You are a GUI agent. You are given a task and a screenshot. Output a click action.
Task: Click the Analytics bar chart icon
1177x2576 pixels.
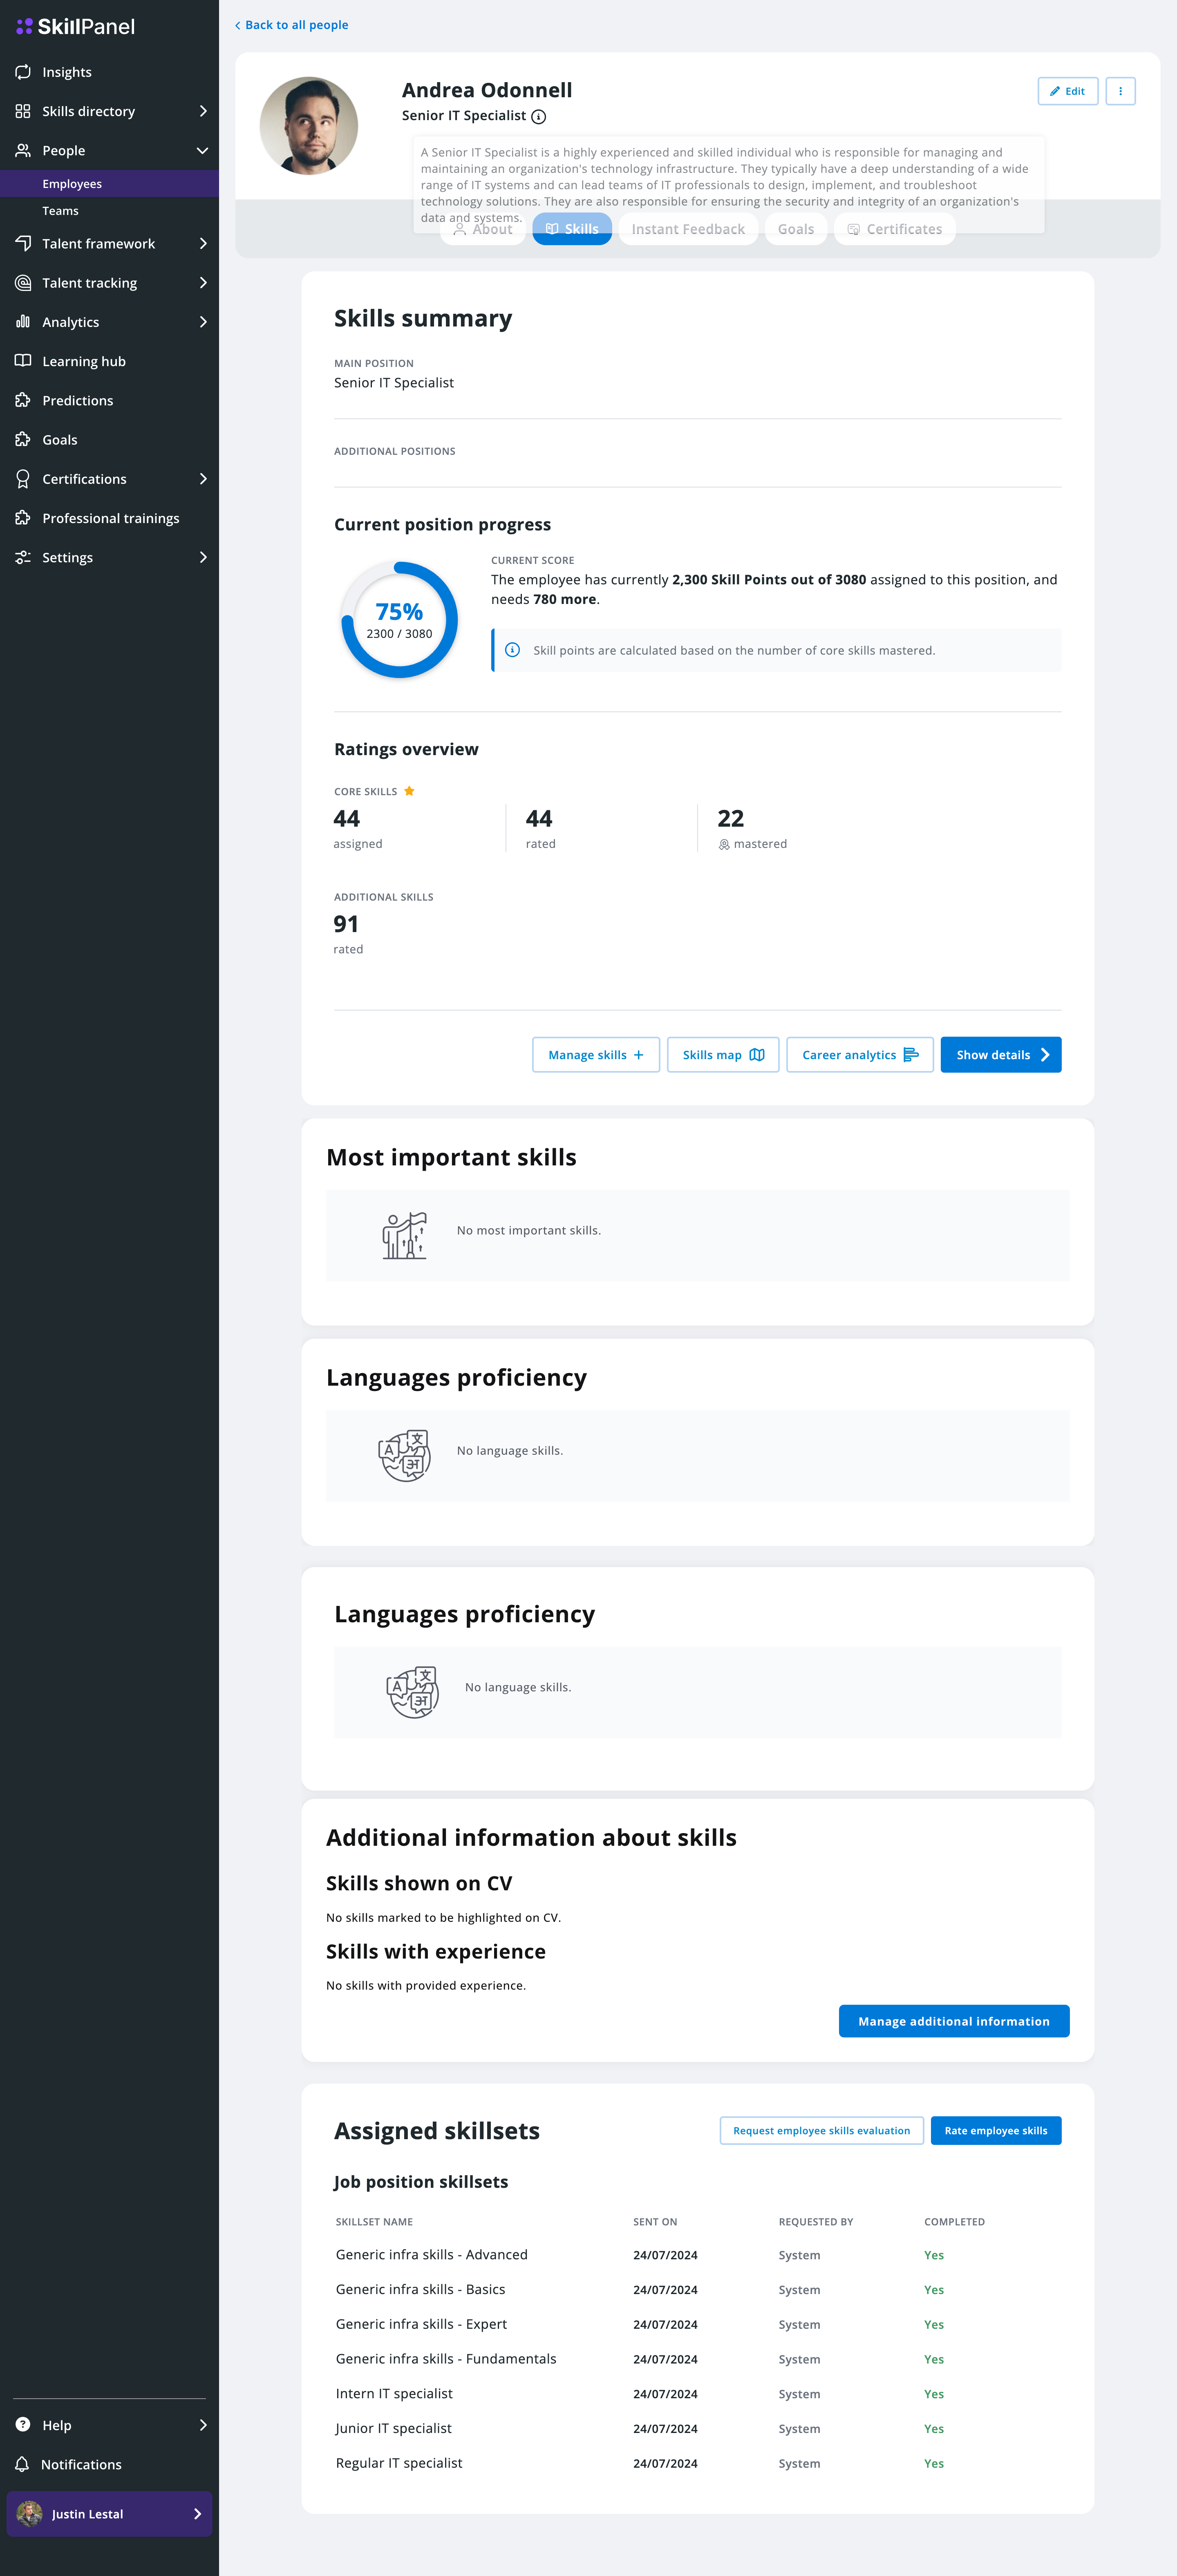[23, 322]
